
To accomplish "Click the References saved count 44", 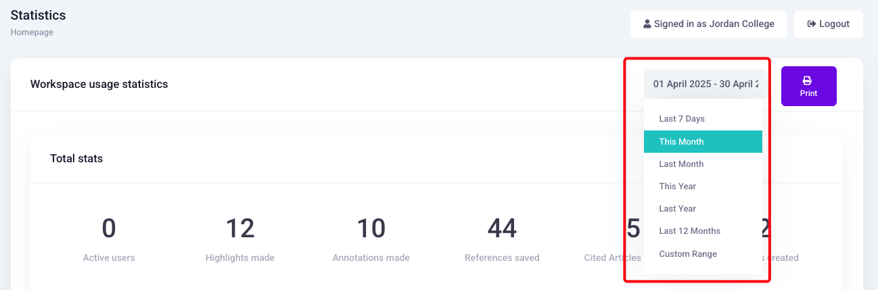I will click(x=502, y=228).
